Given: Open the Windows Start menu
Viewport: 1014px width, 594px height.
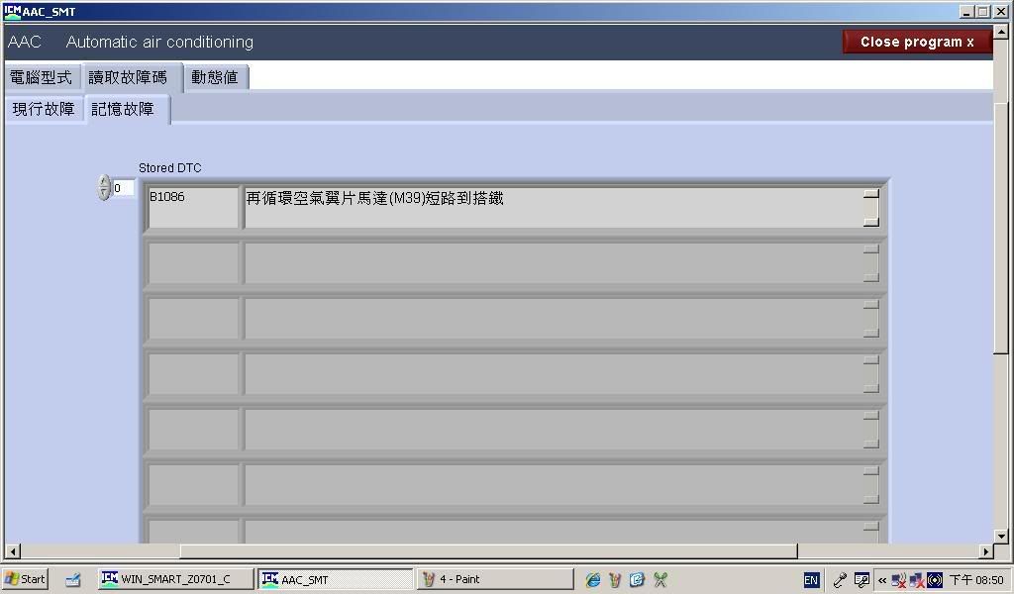Looking at the screenshot, I should 26,580.
